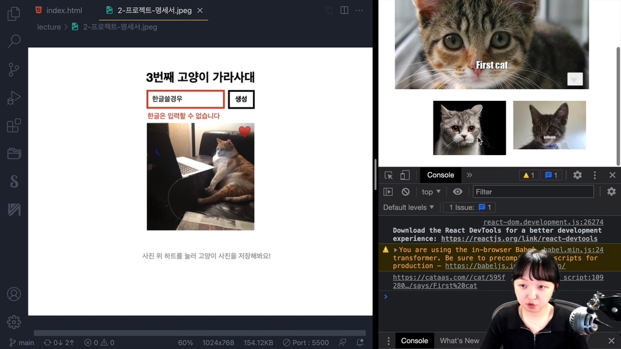Click the 1024x768 image size status

click(x=218, y=343)
